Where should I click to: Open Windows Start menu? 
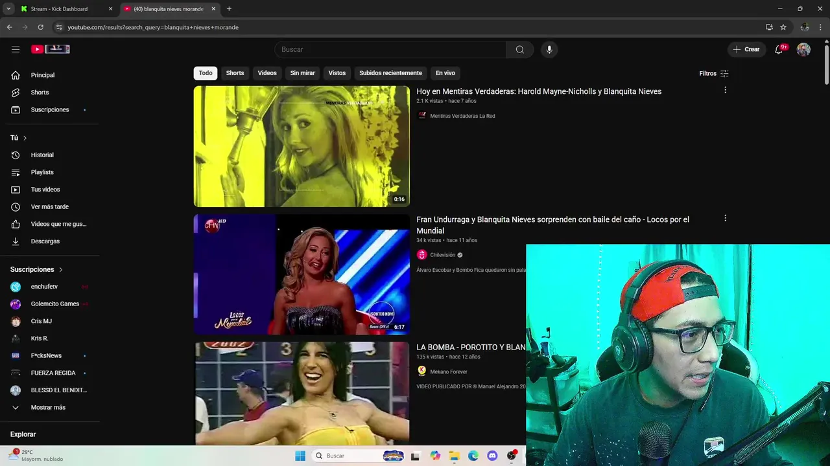(x=300, y=456)
